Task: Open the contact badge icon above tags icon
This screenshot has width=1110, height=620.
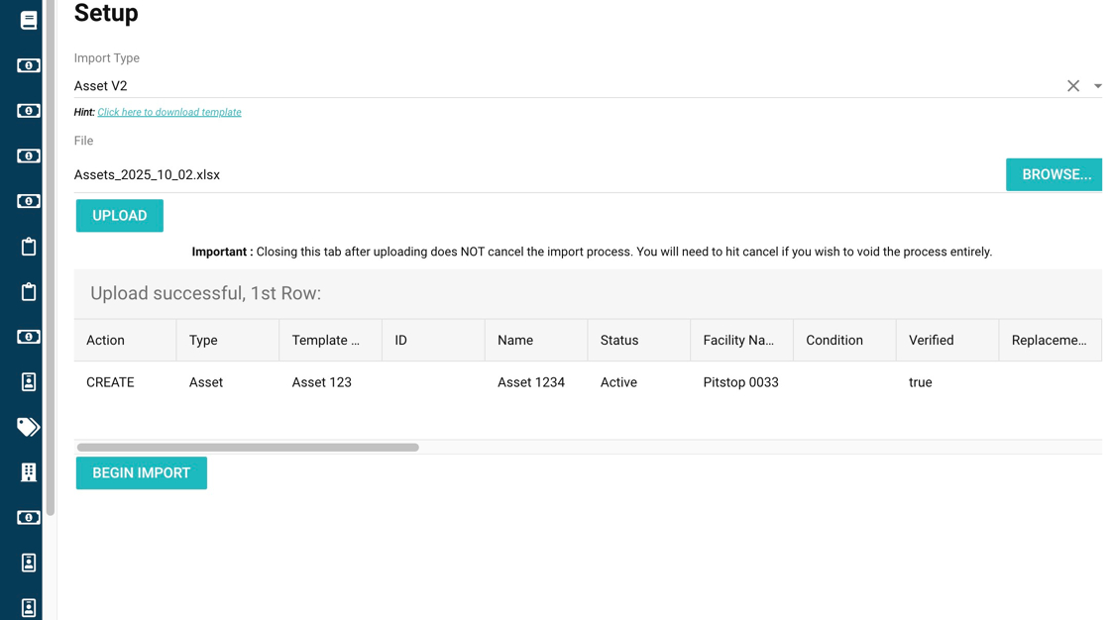Action: (x=28, y=382)
